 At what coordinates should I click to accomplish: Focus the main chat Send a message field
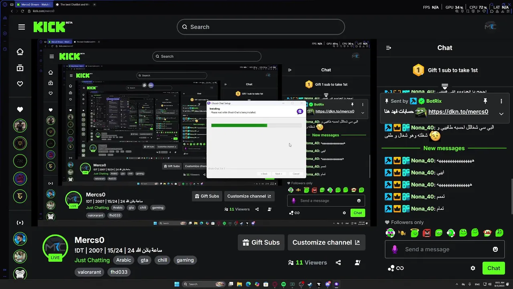point(445,249)
